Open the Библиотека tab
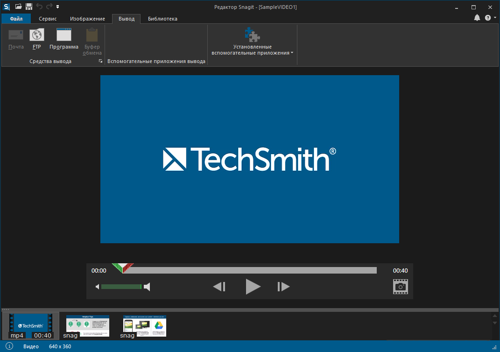The image size is (500, 352). (x=162, y=19)
